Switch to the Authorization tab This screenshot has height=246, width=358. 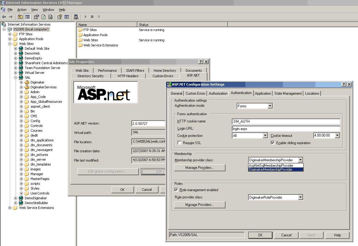(x=218, y=93)
